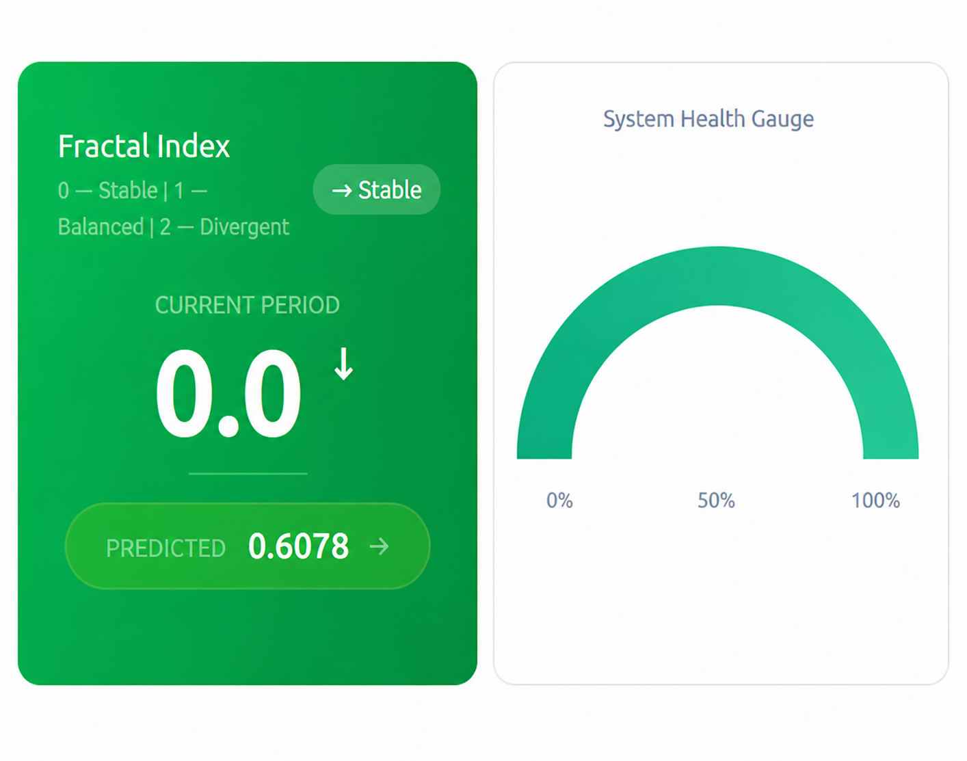967x761 pixels.
Task: Click the 0.6078 predicted value
Action: pyautogui.click(x=299, y=546)
